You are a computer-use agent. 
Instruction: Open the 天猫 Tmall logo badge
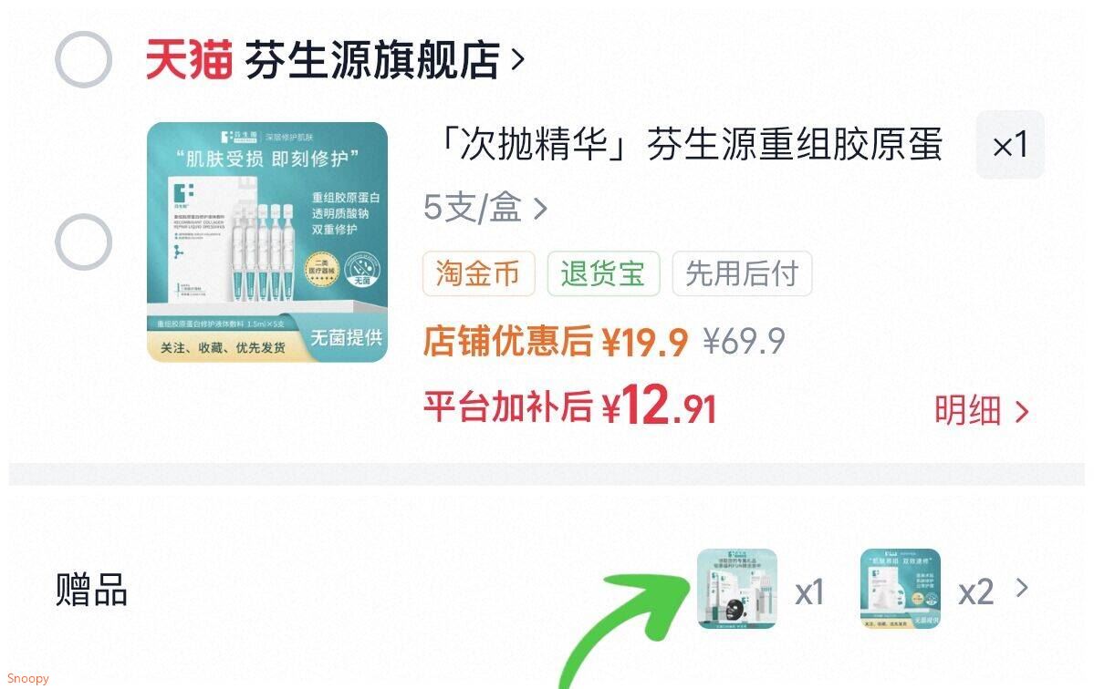point(188,60)
